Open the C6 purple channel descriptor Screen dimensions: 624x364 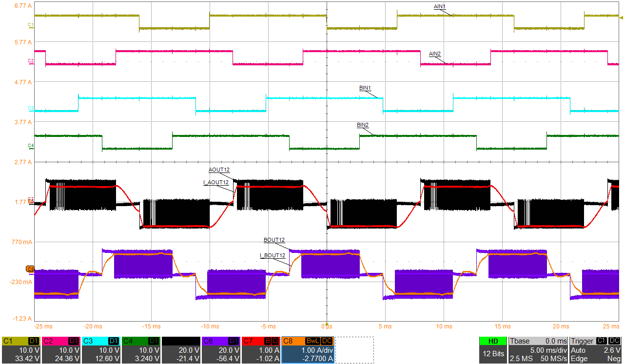221,350
